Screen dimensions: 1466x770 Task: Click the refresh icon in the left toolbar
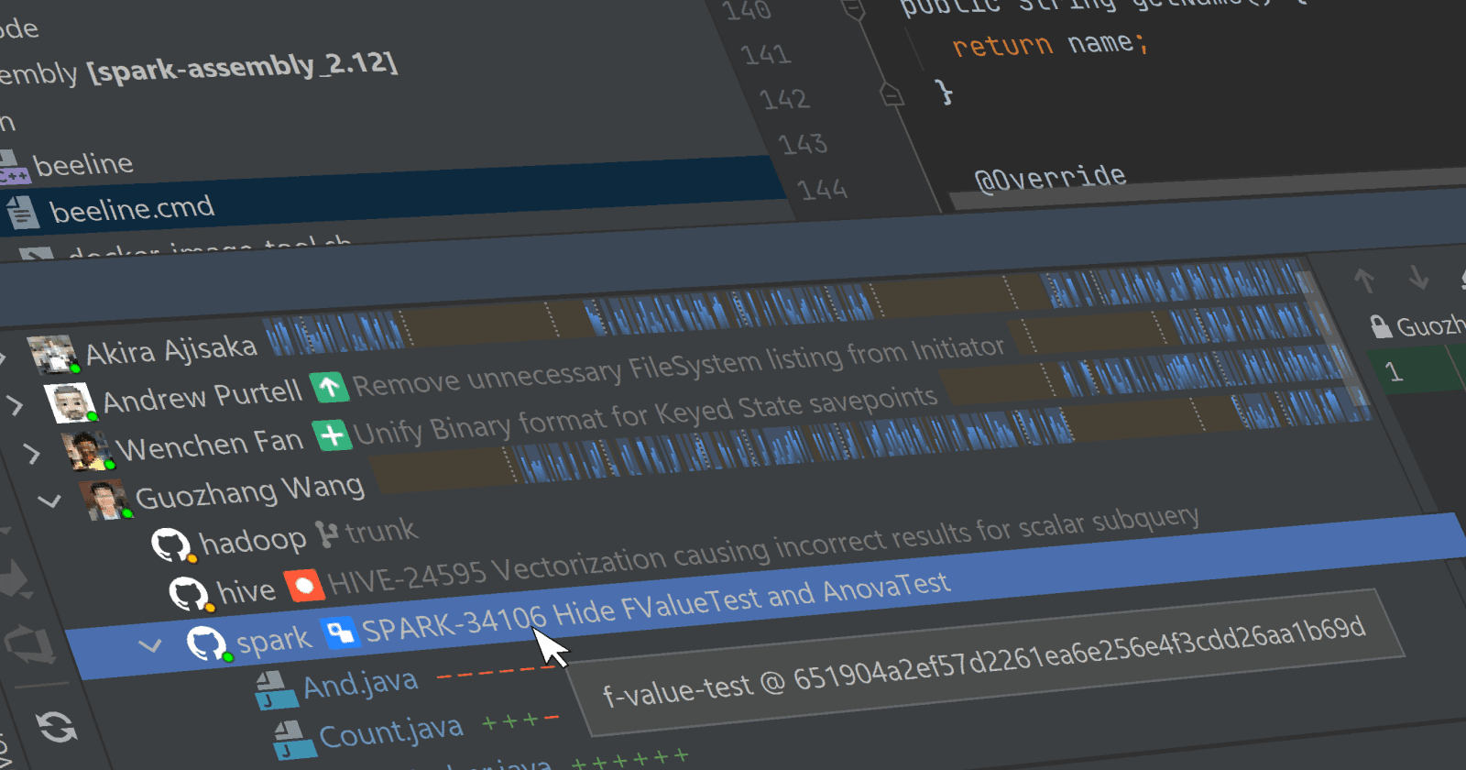57,728
